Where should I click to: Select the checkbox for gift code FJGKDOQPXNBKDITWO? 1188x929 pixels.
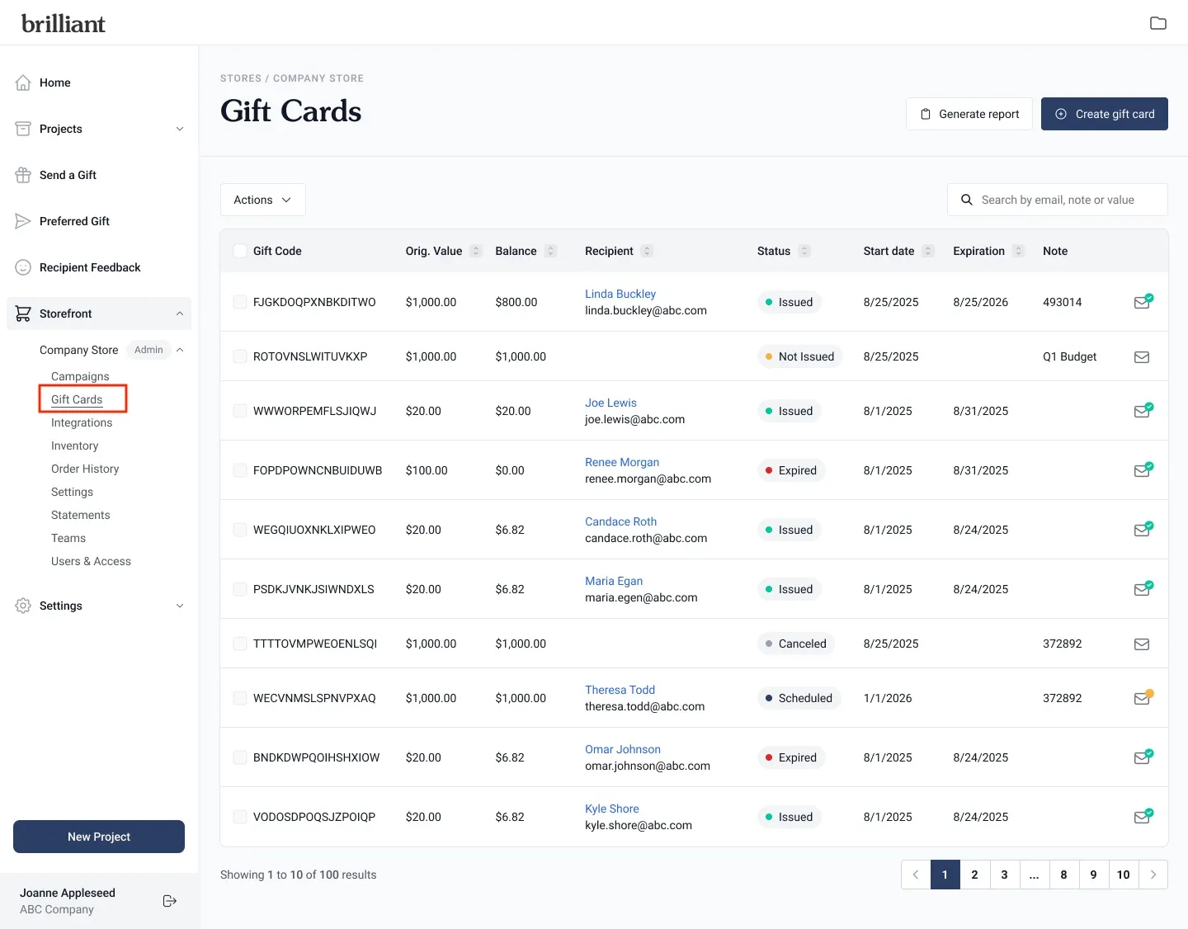click(x=240, y=302)
